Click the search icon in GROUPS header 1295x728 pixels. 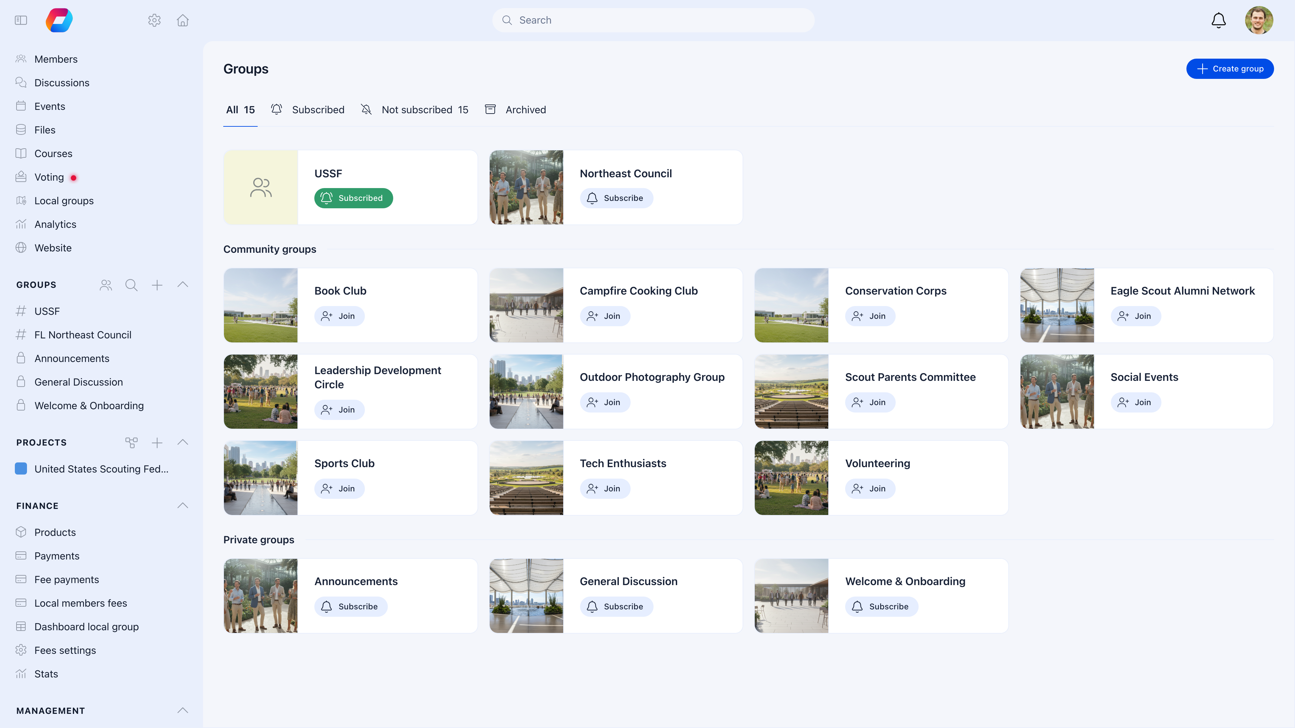point(131,284)
